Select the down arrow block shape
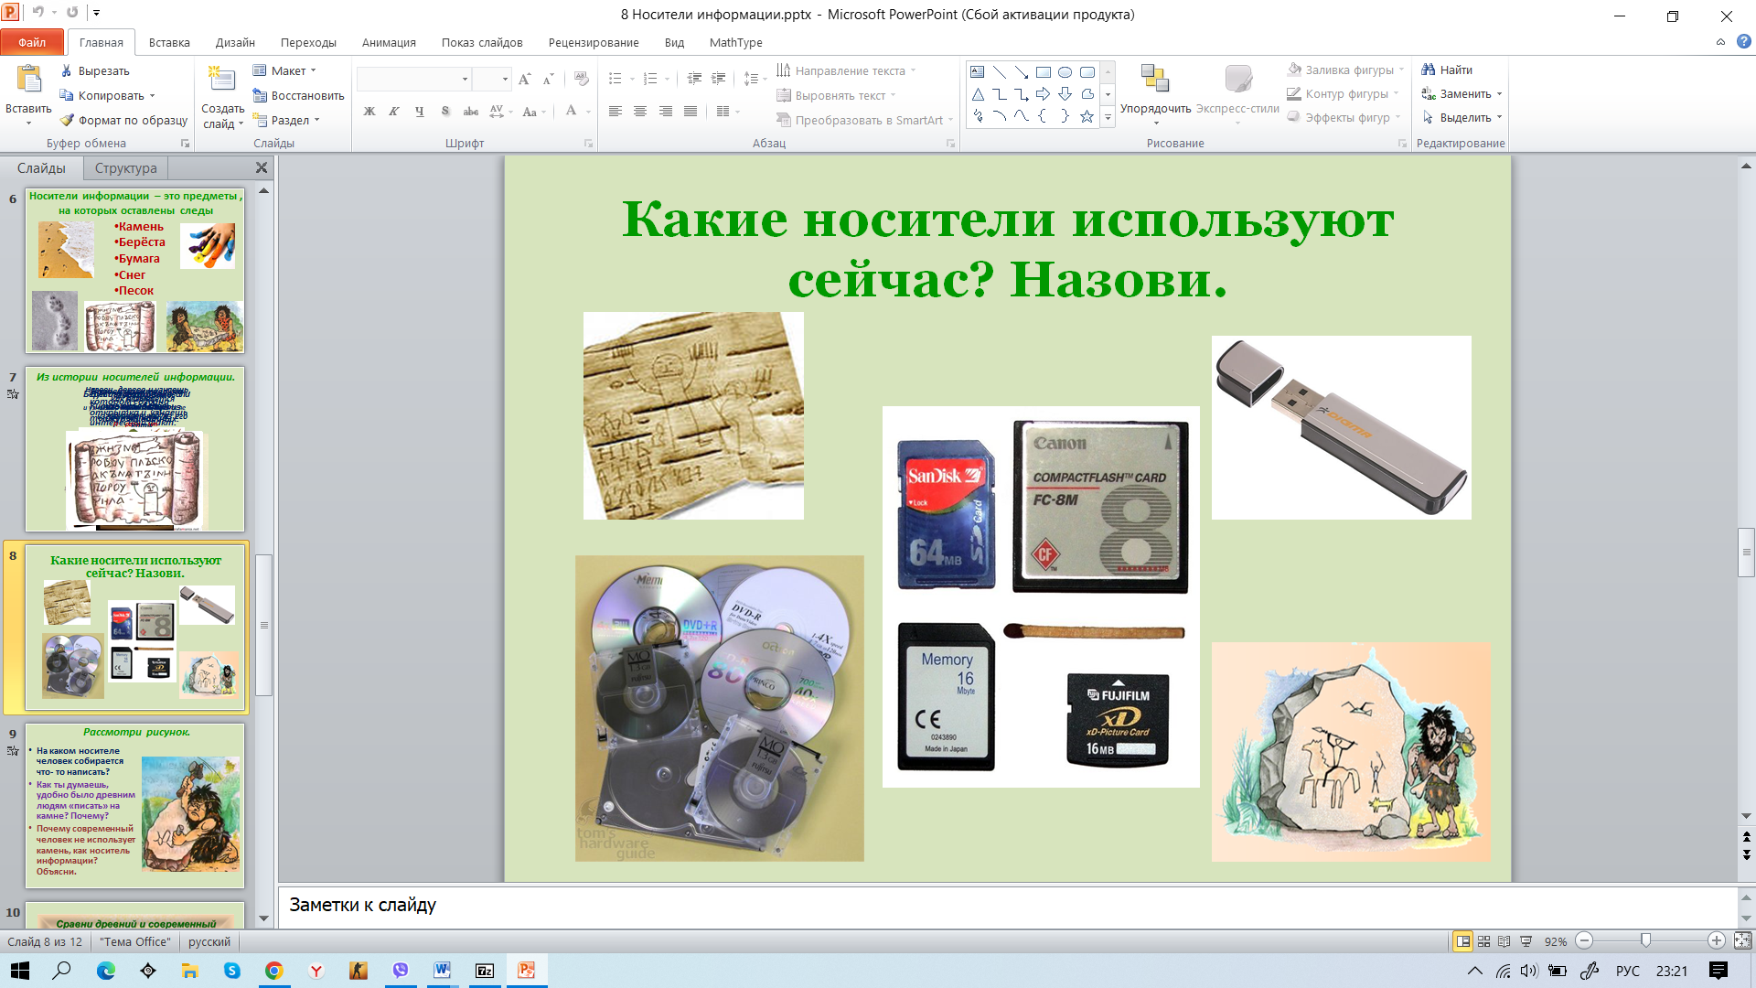Viewport: 1756px width, 988px height. click(x=1065, y=94)
